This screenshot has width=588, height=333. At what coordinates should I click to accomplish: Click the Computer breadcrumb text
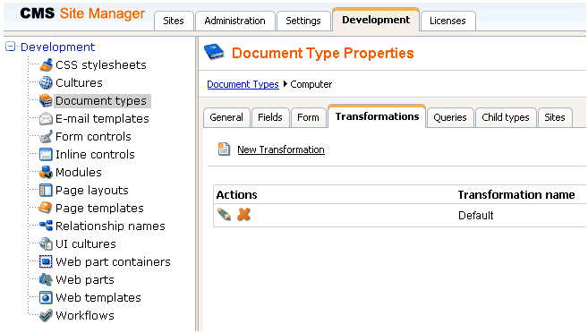pos(311,84)
